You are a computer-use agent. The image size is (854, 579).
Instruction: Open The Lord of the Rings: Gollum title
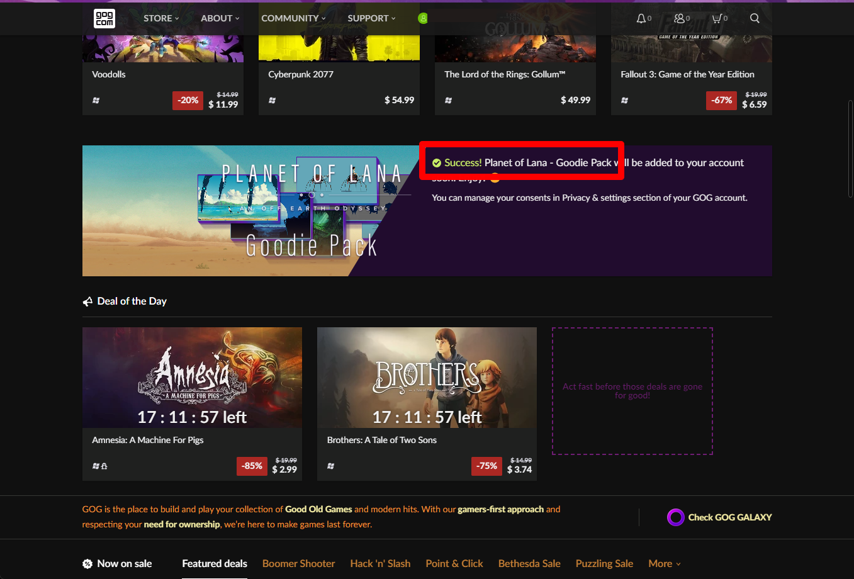tap(505, 74)
